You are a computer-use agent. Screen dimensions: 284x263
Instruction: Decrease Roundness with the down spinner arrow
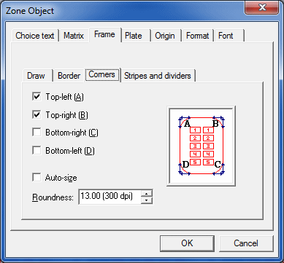[x=147, y=200]
